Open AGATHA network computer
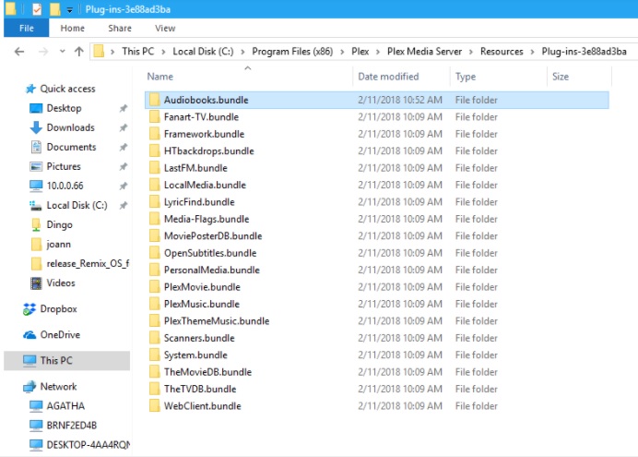638x457 pixels. click(x=65, y=406)
